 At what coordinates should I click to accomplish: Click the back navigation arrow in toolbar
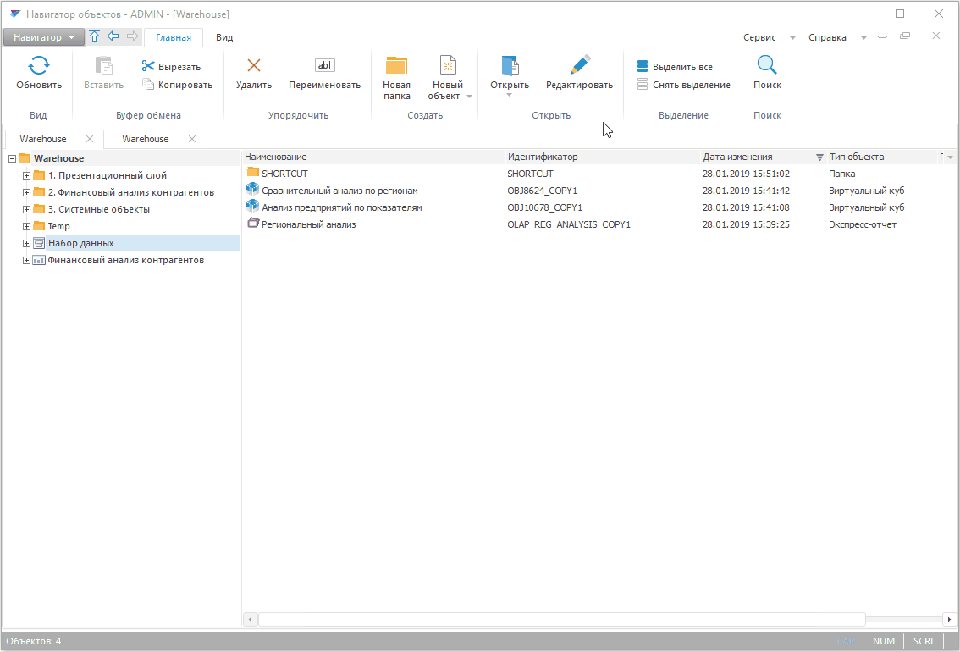click(113, 36)
